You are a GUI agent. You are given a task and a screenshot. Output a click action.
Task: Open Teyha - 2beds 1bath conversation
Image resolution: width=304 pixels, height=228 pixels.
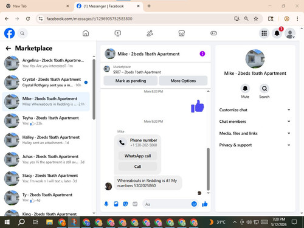tap(46, 121)
